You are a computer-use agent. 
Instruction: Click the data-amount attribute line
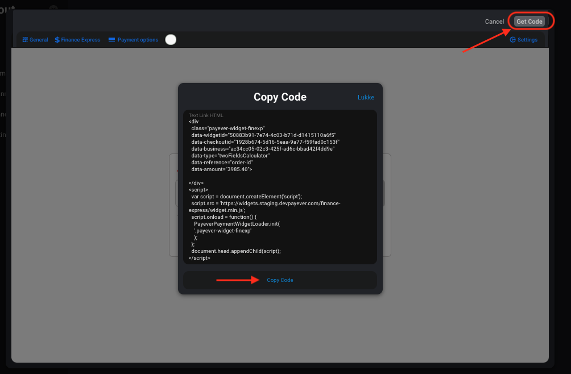[x=221, y=169]
